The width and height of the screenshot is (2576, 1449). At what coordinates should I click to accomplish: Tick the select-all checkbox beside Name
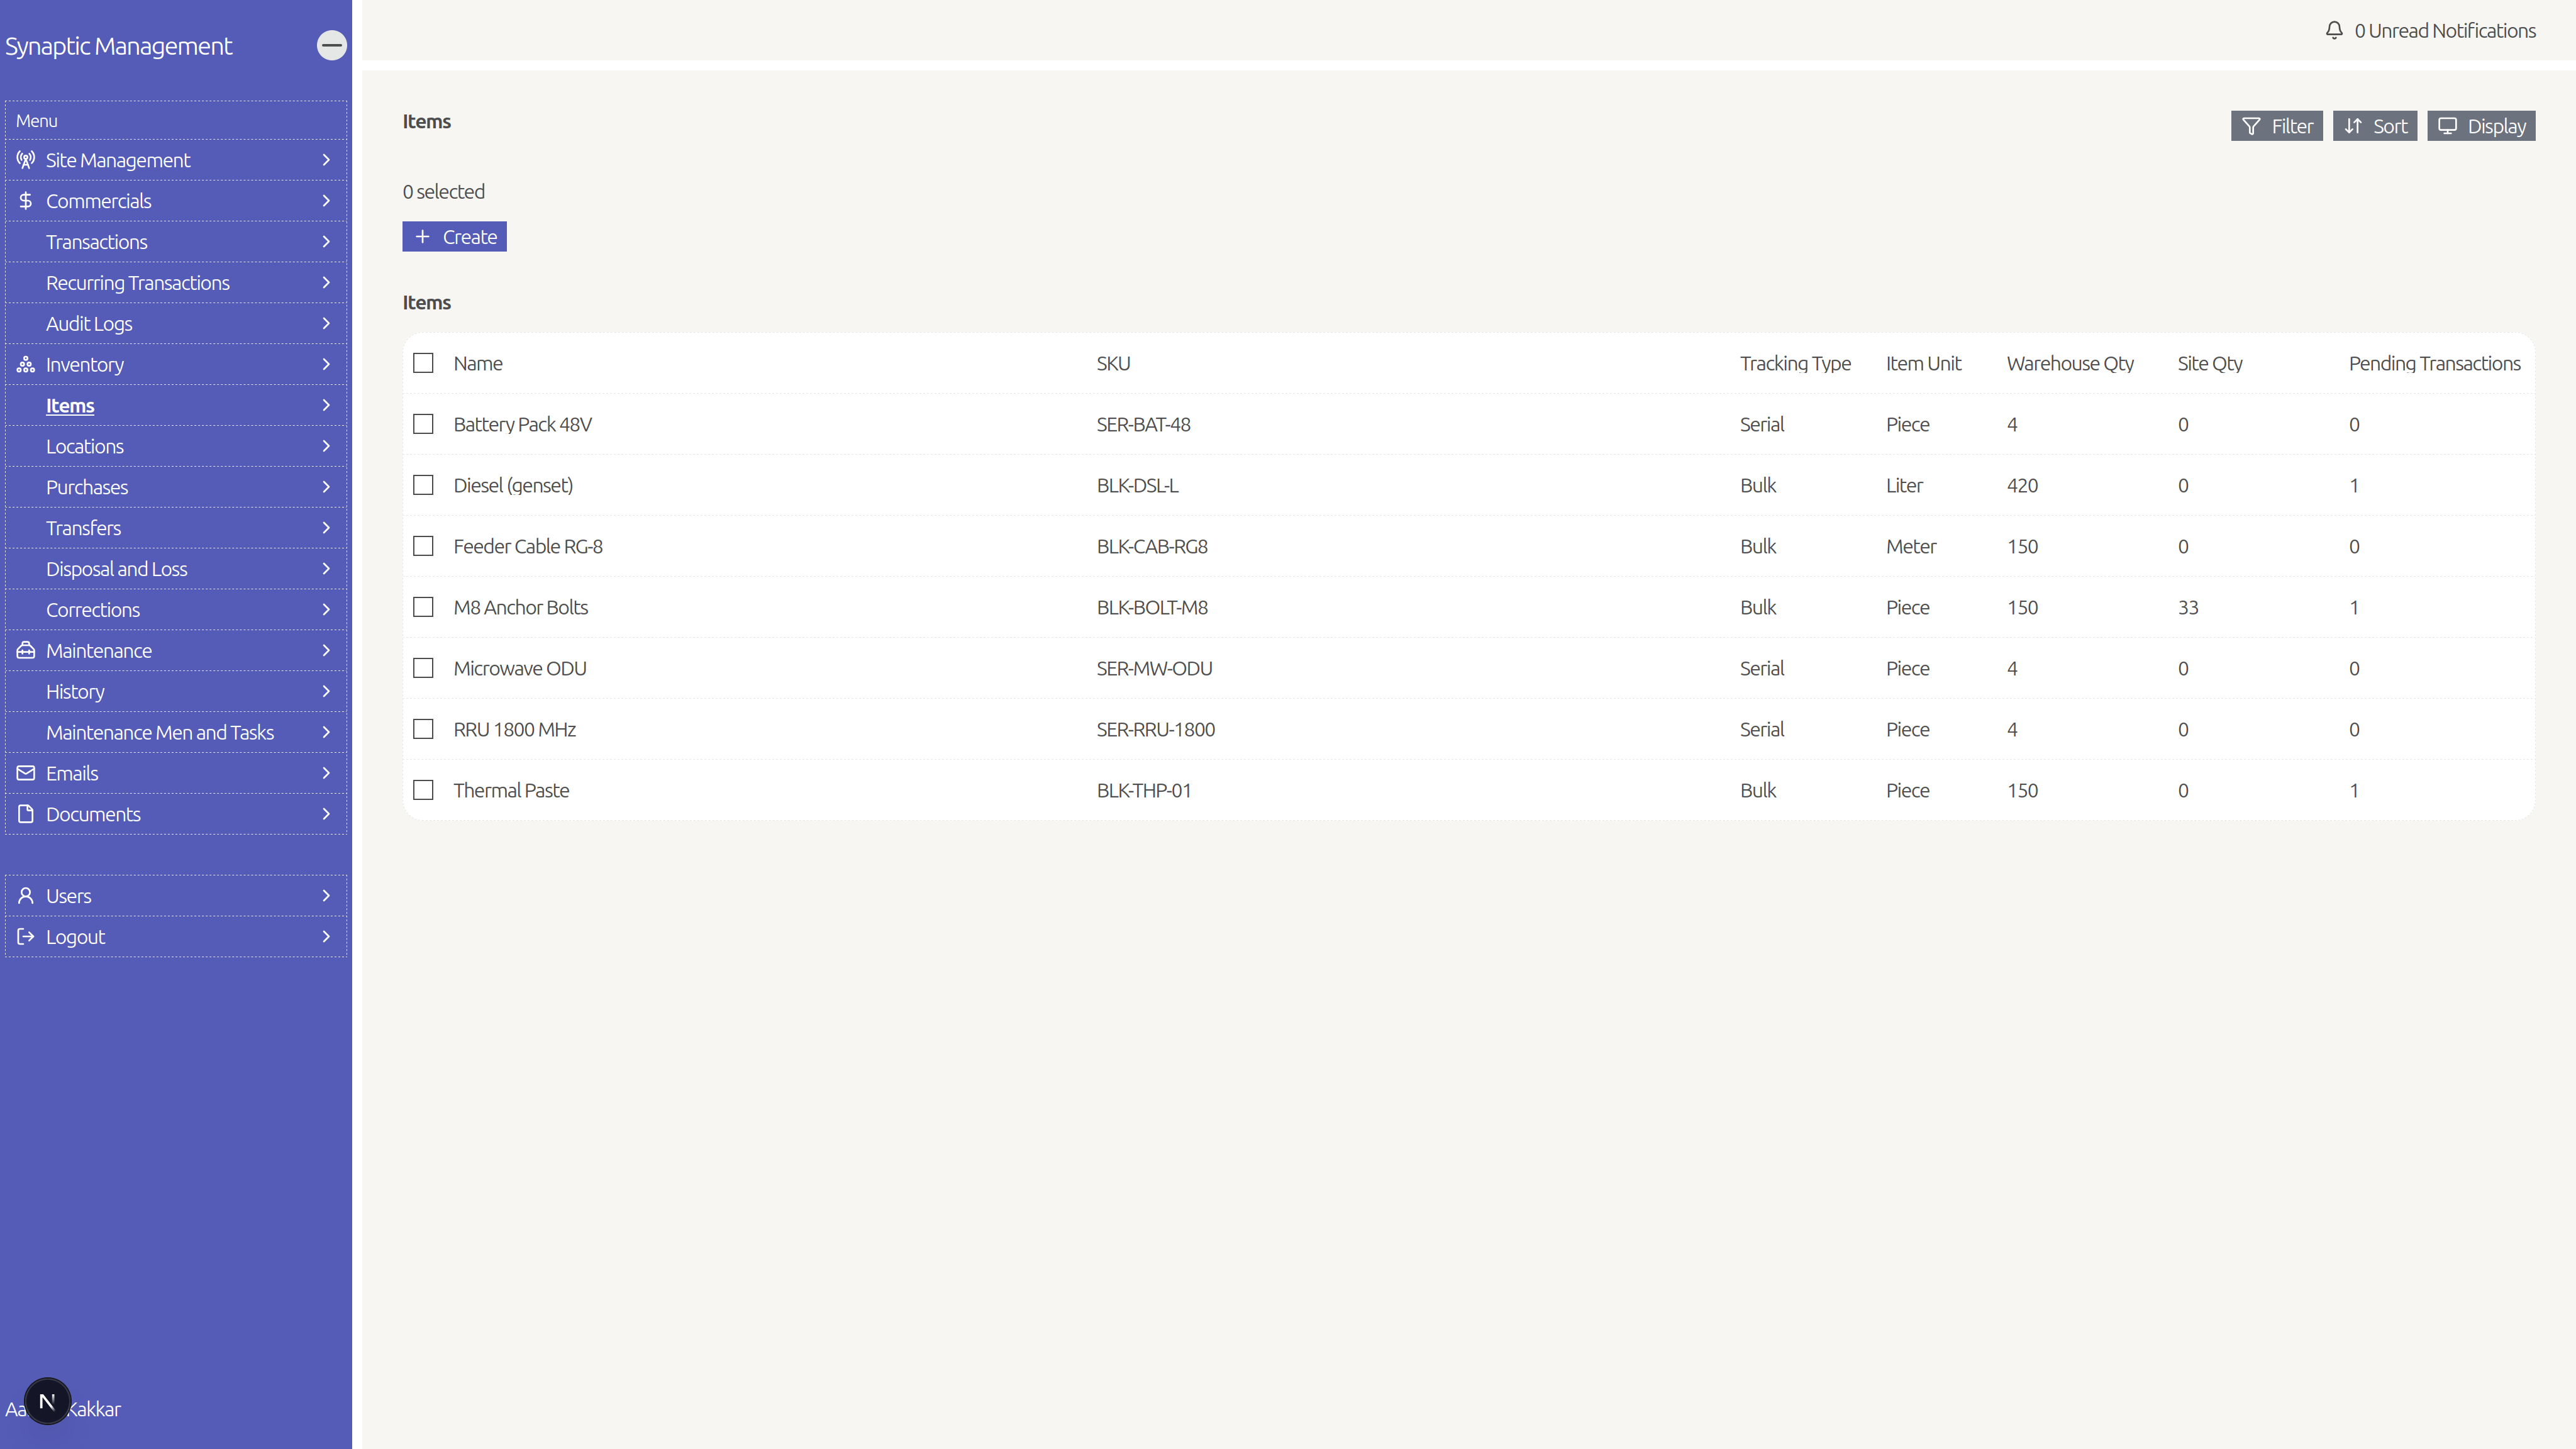(x=423, y=363)
